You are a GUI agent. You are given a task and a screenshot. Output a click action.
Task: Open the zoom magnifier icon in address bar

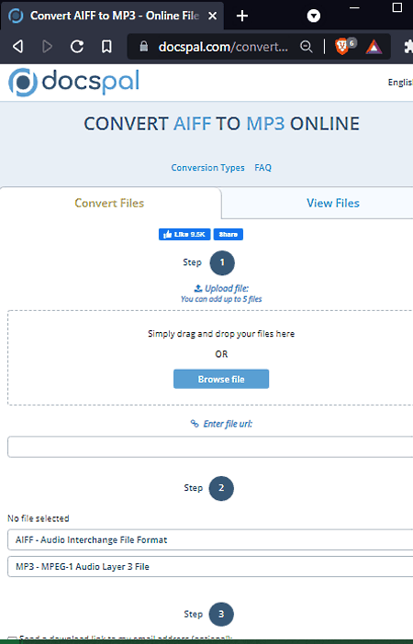(x=307, y=47)
